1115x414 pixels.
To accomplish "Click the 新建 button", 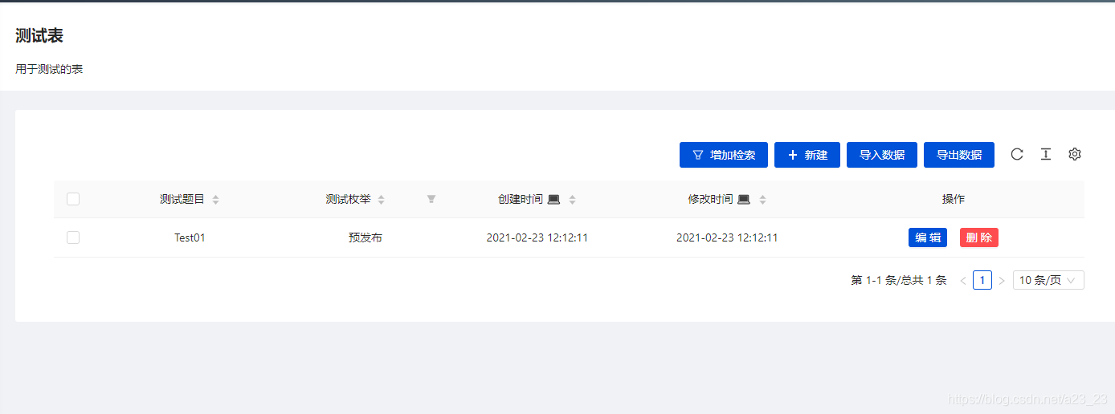I will [807, 155].
